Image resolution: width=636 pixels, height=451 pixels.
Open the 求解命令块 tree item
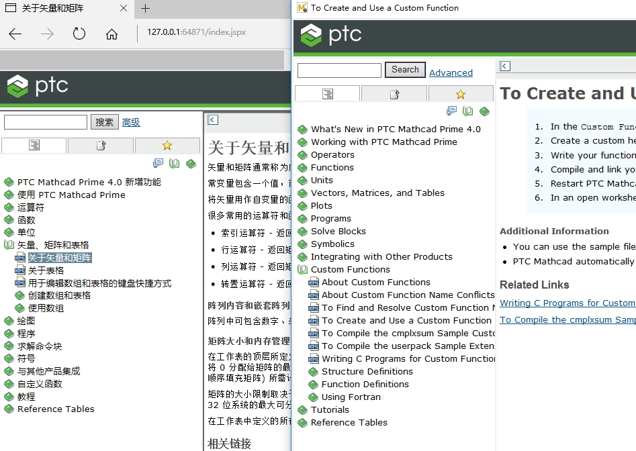pyautogui.click(x=40, y=346)
